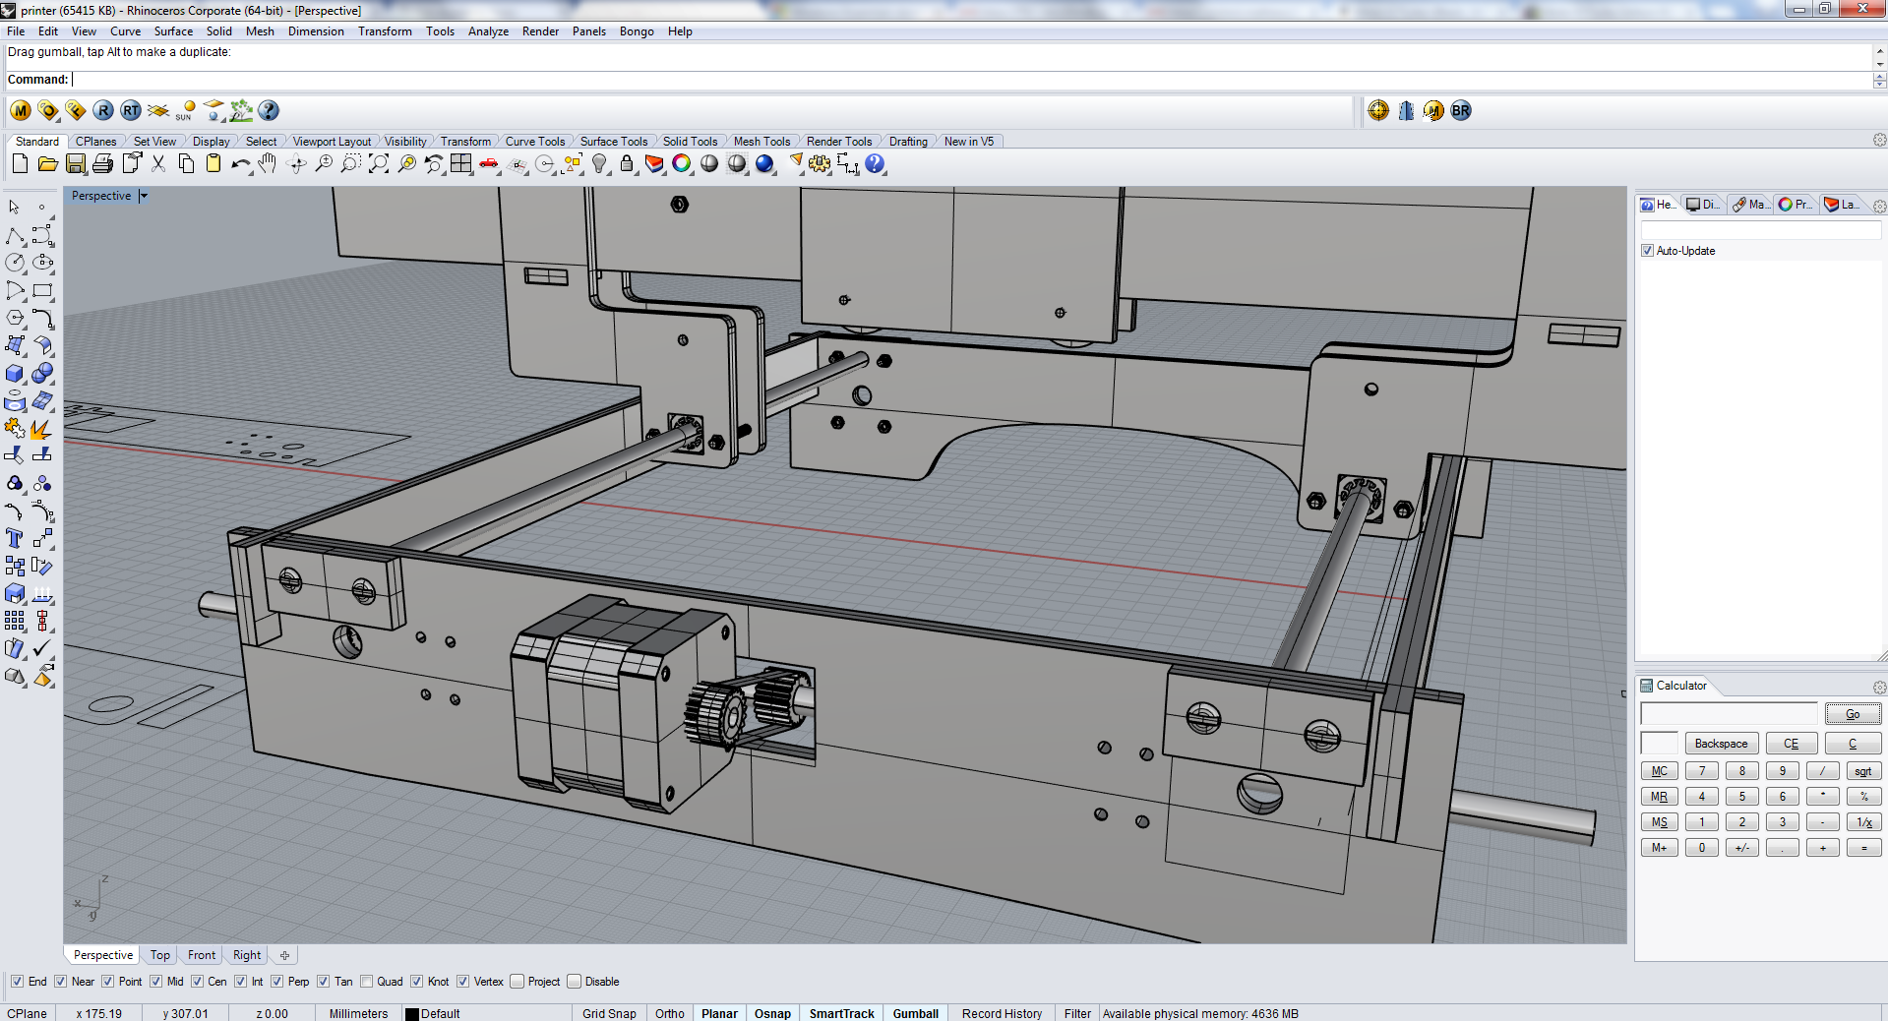This screenshot has width=1888, height=1021.
Task: Select the Rectangle tool in the sidebar
Action: (x=42, y=290)
